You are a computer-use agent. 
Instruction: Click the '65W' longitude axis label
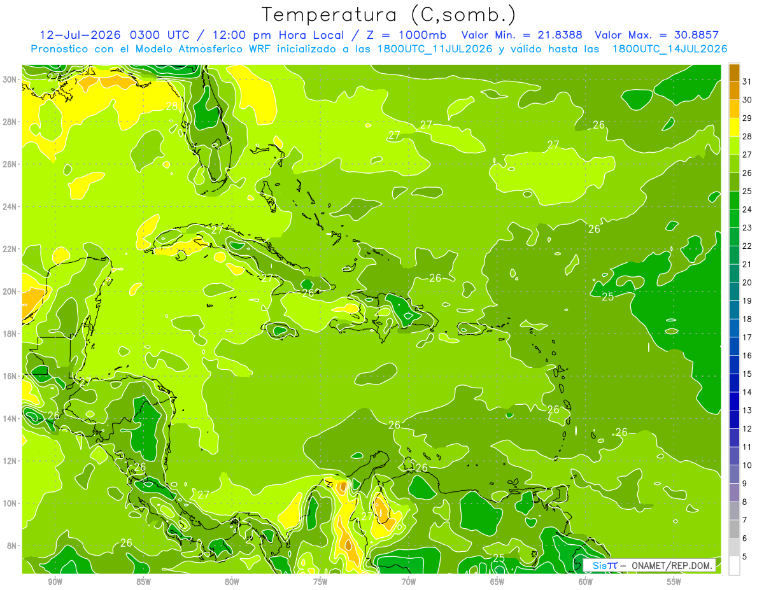[497, 582]
